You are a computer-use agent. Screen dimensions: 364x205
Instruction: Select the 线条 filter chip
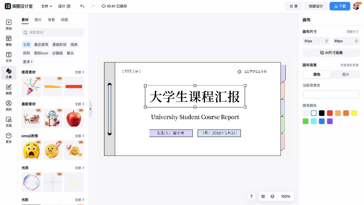pos(74,45)
